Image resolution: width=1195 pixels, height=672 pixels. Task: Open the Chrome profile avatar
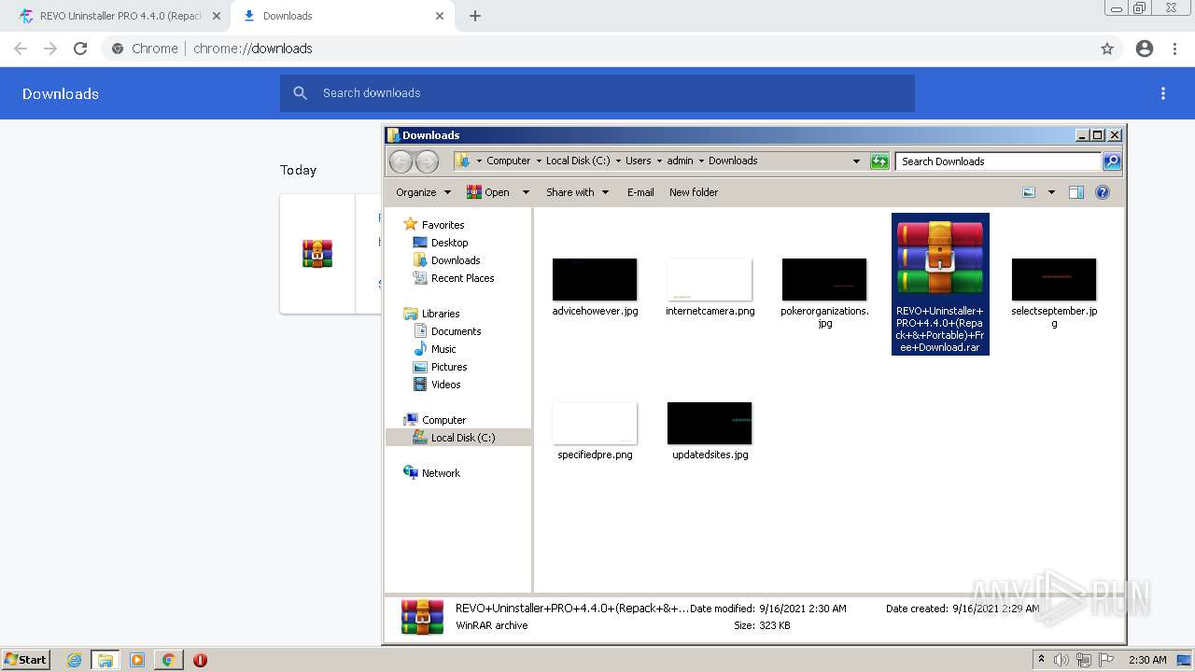(1145, 49)
